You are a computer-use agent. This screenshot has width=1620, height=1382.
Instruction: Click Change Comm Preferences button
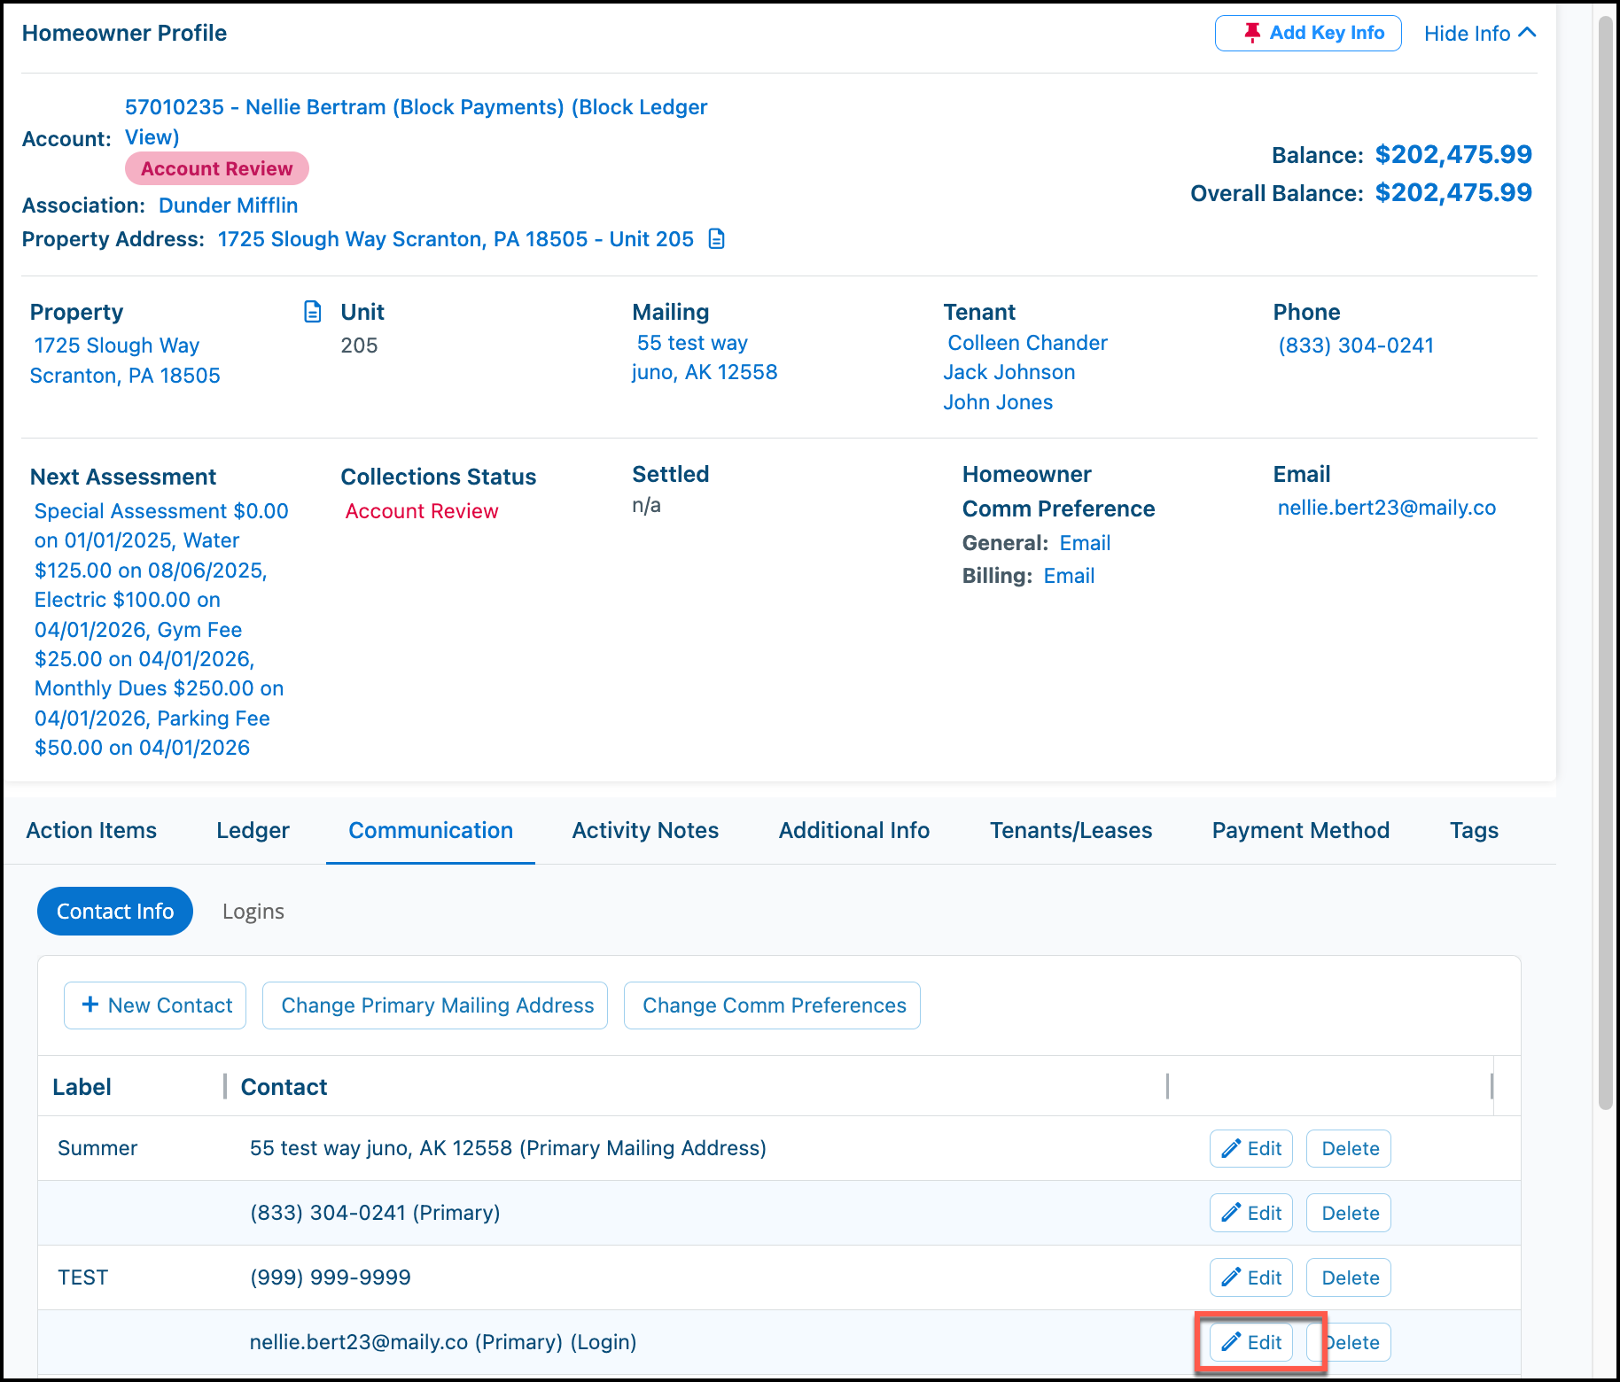click(x=772, y=1005)
